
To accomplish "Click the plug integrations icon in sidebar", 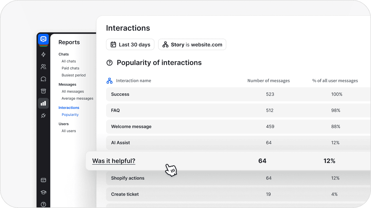I will pyautogui.click(x=43, y=115).
